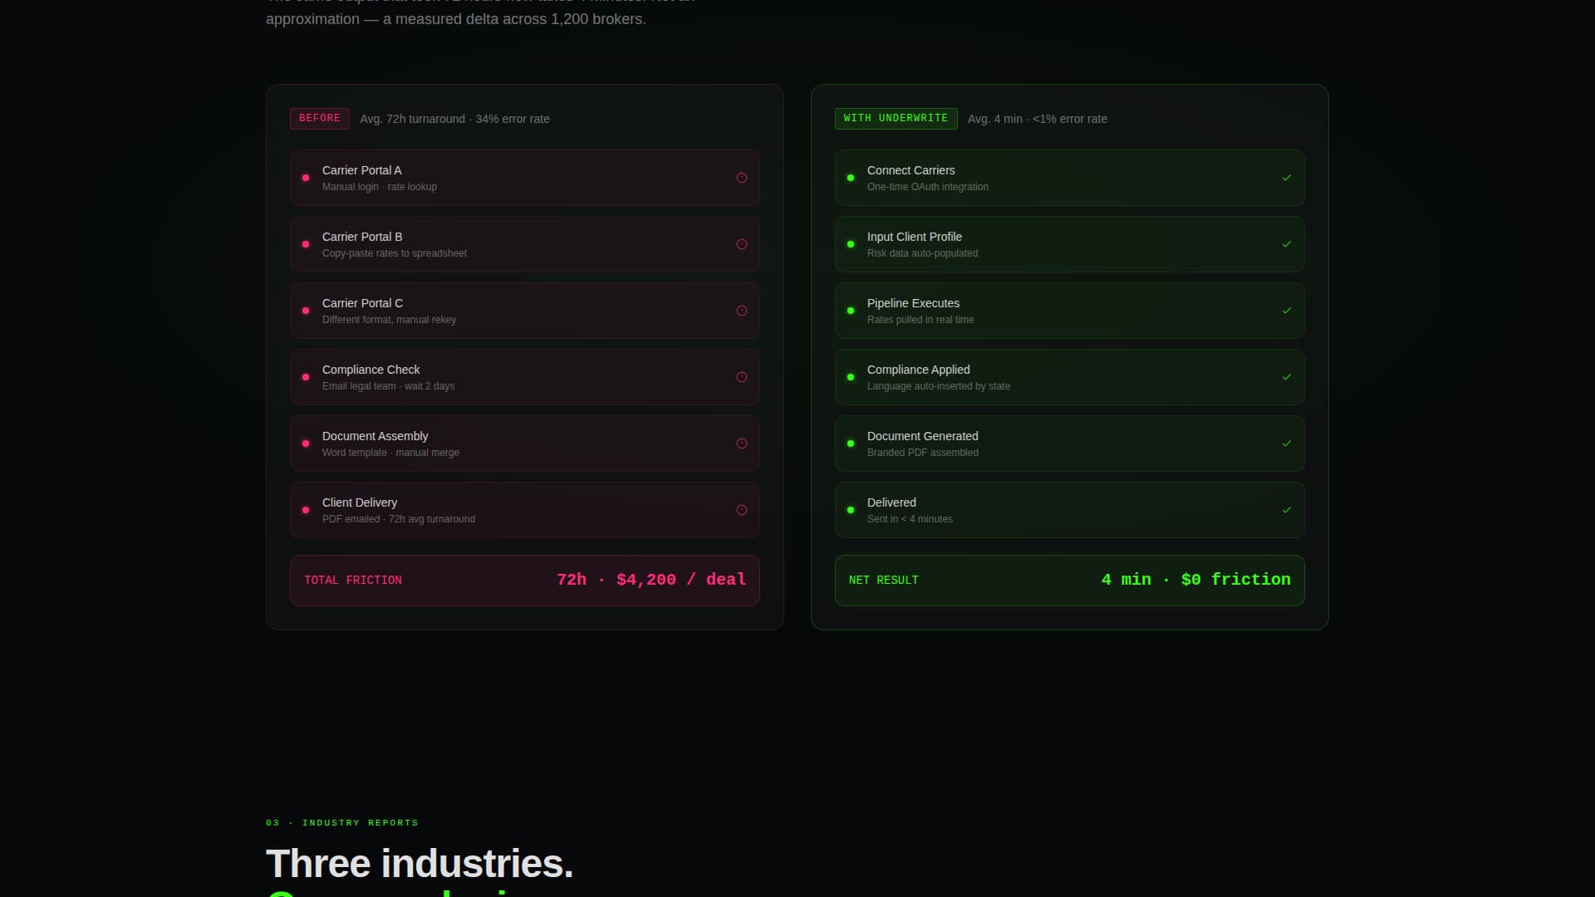Viewport: 1595px width, 897px height.
Task: Click the 'Three industries.' heading
Action: [x=420, y=864]
